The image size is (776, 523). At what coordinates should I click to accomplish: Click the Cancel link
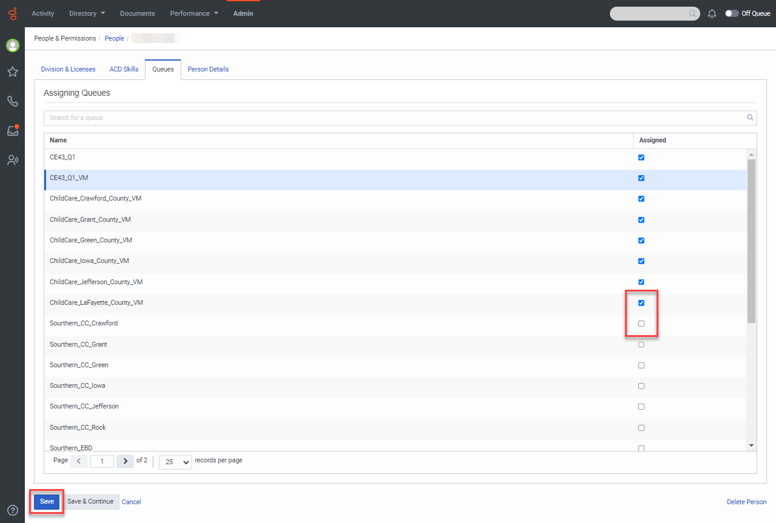(132, 502)
